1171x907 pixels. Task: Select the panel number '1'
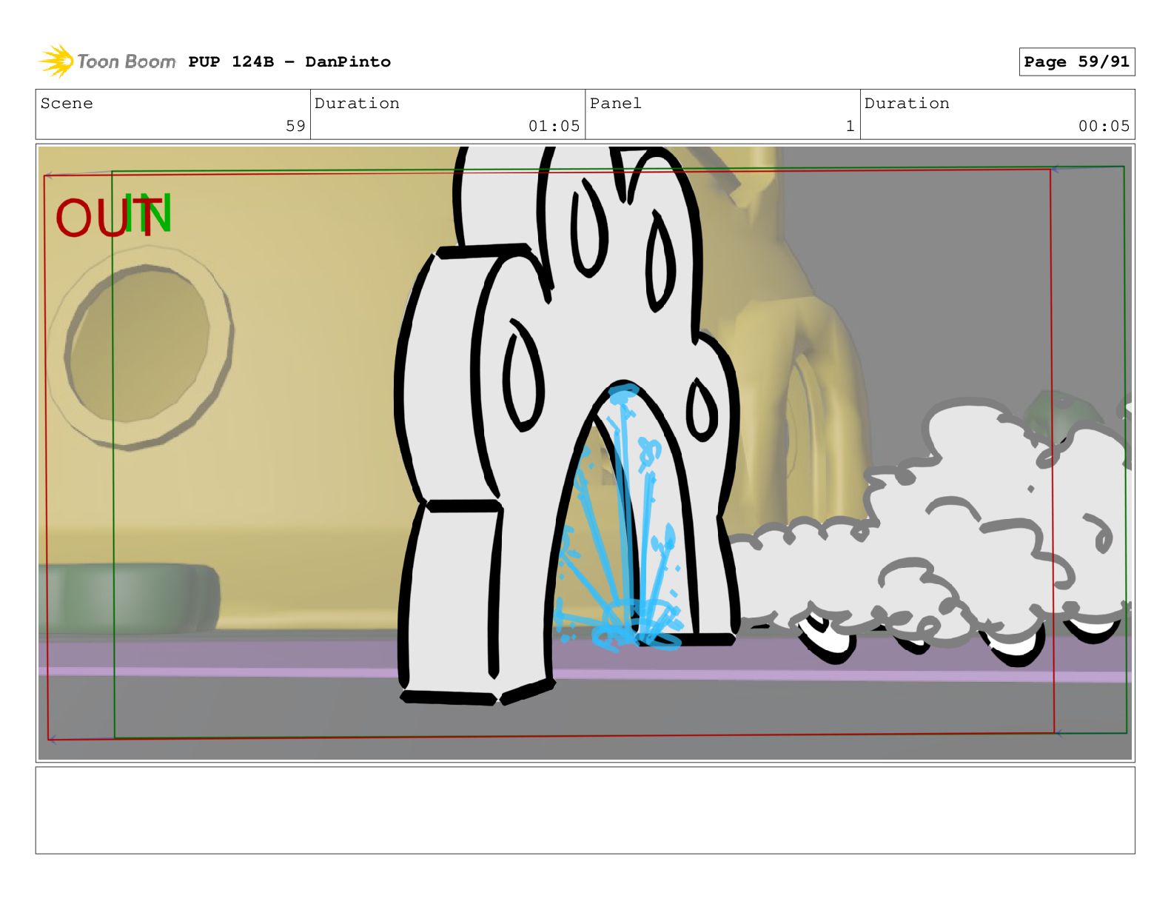(850, 126)
